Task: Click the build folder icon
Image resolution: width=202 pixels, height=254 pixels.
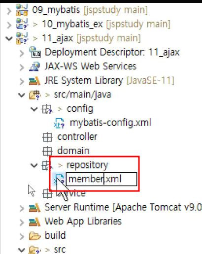Action: [34, 236]
